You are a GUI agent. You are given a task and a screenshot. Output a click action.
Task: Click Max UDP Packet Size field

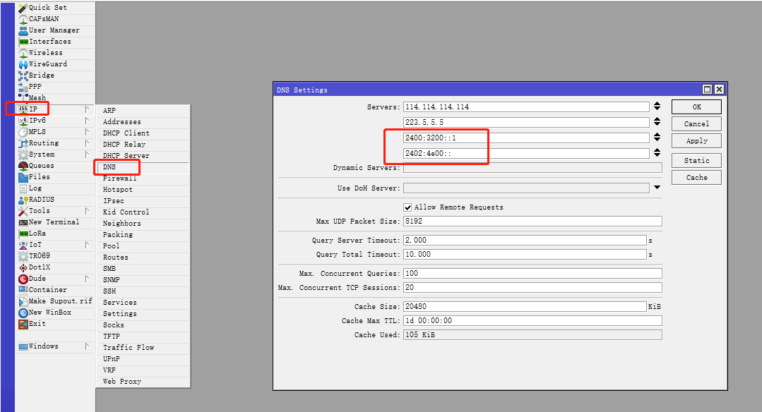(532, 222)
